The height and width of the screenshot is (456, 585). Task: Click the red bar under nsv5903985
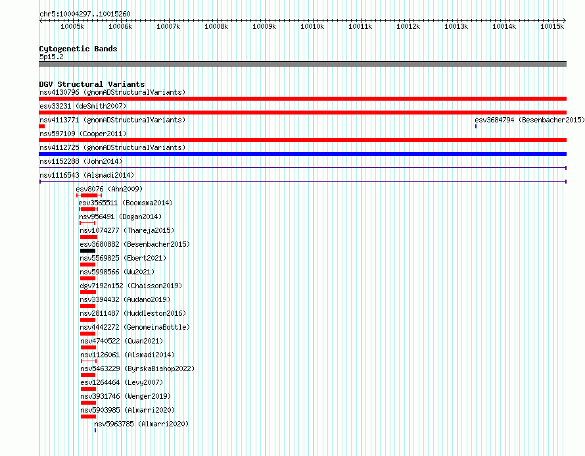pos(89,417)
